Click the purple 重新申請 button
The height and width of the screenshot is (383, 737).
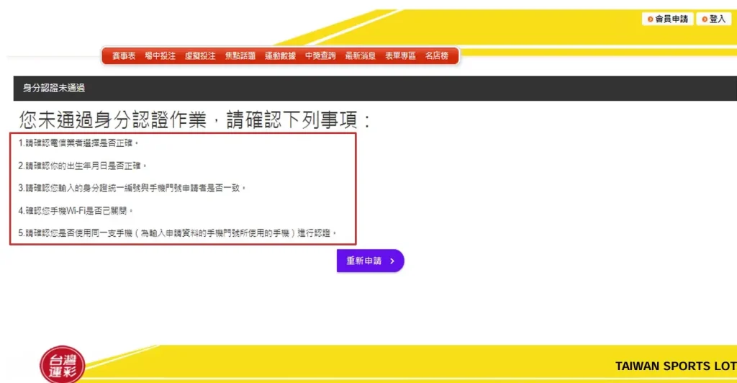[370, 261]
